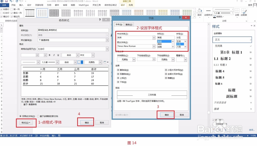Switch to the 布局 table tools tab

[x=131, y=5]
